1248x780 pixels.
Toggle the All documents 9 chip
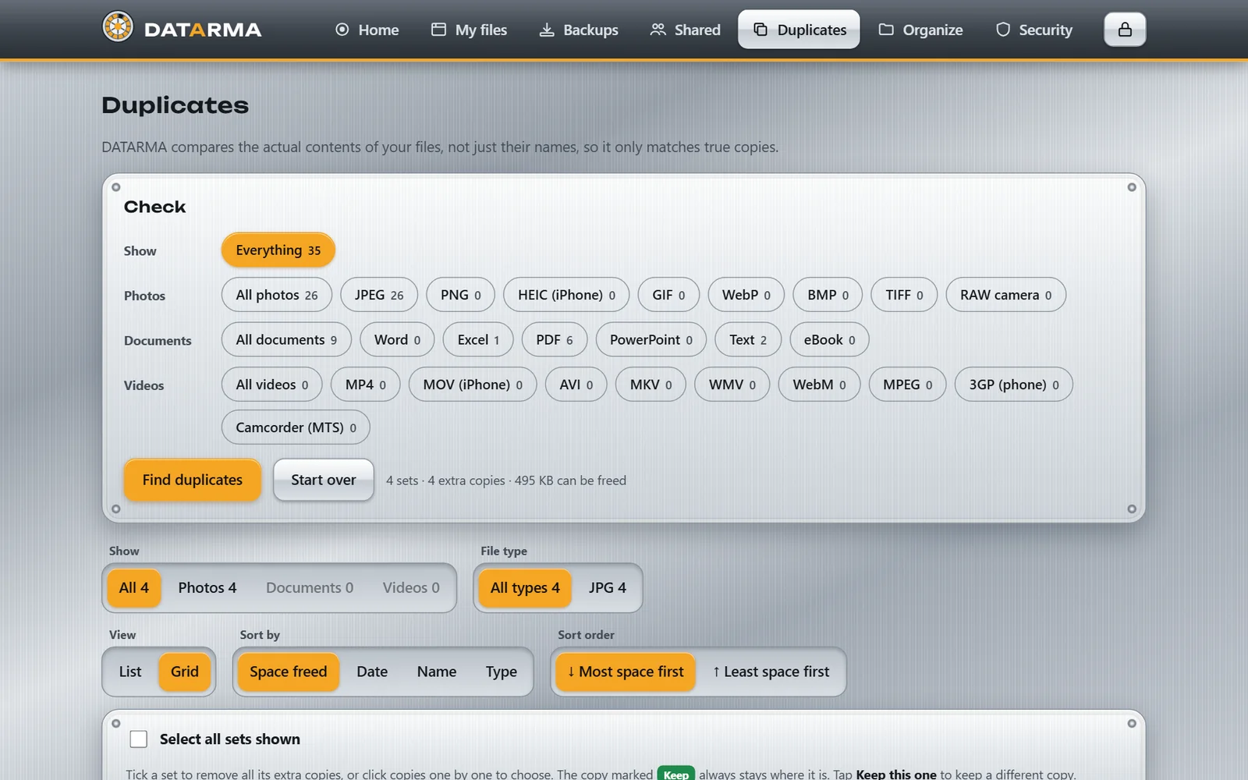tap(286, 340)
